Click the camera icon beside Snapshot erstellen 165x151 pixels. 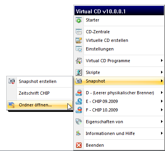pos(12,81)
